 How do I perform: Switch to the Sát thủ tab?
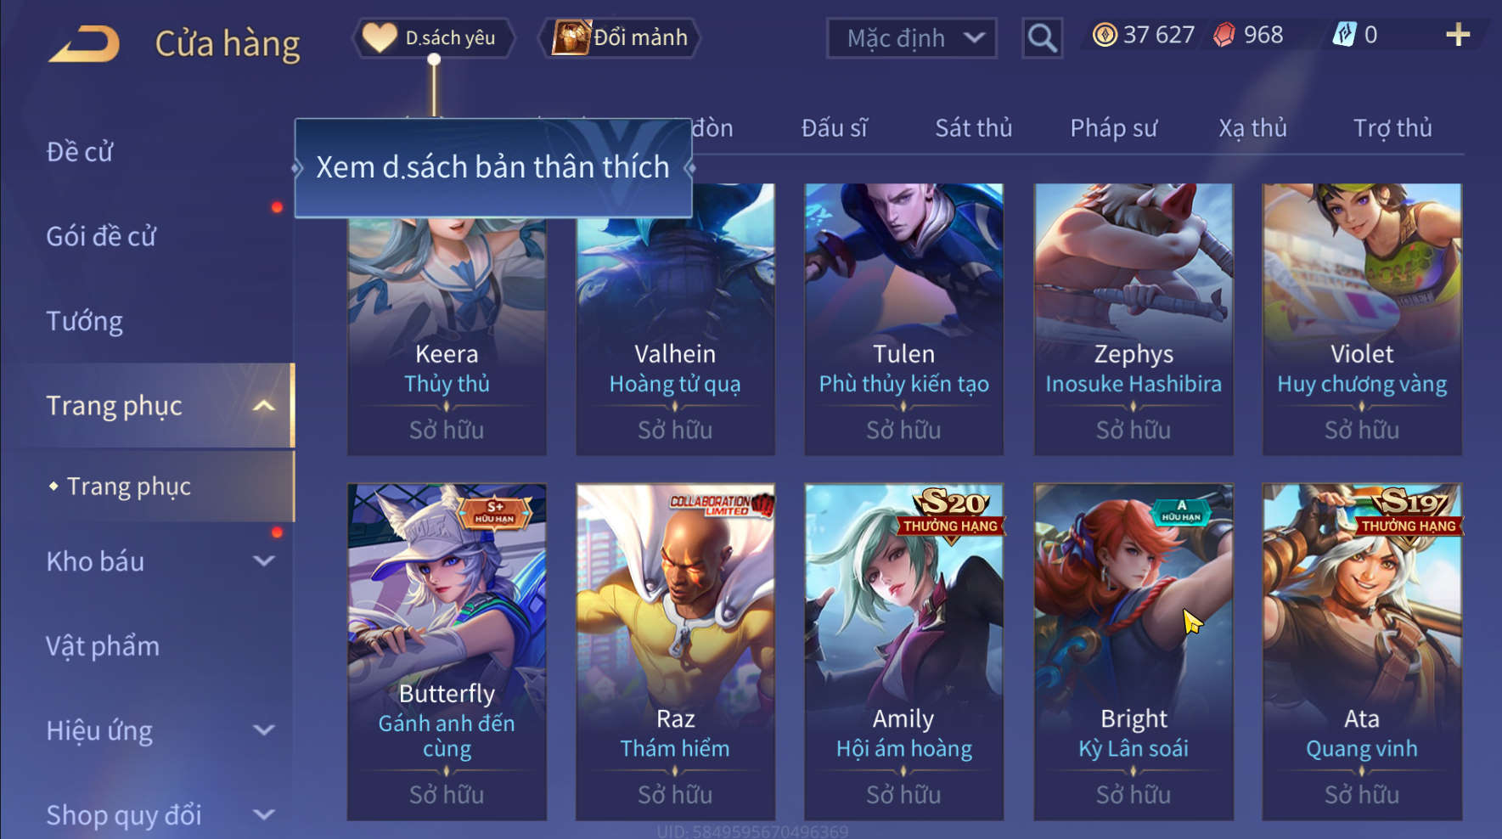coord(973,128)
